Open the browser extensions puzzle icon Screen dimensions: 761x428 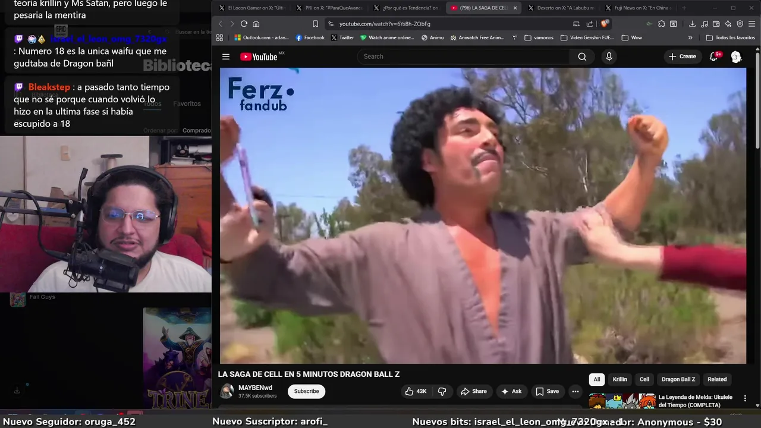coord(661,24)
